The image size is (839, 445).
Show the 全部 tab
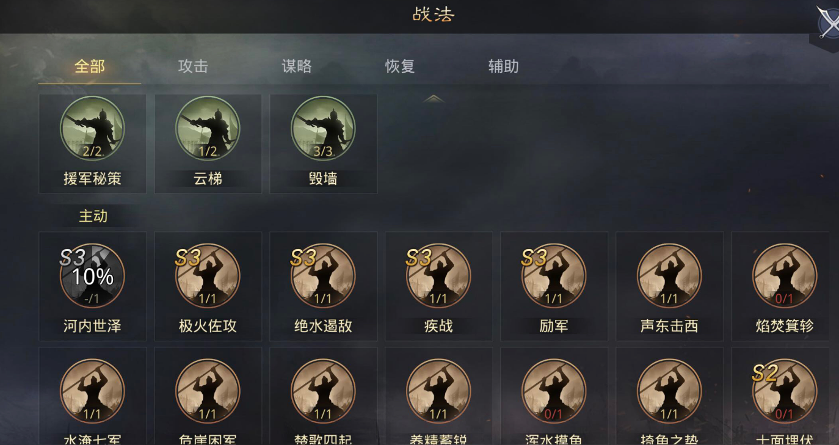click(x=90, y=66)
